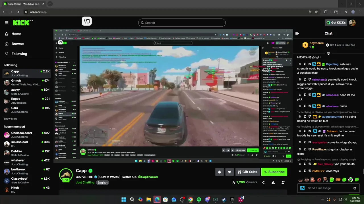Viewport: 364px width, 204px height.
Task: Click the Subscribe button
Action: coord(274,172)
